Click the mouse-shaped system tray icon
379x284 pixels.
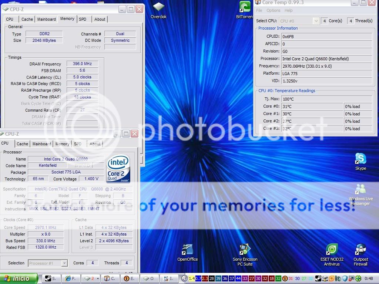coord(338,278)
